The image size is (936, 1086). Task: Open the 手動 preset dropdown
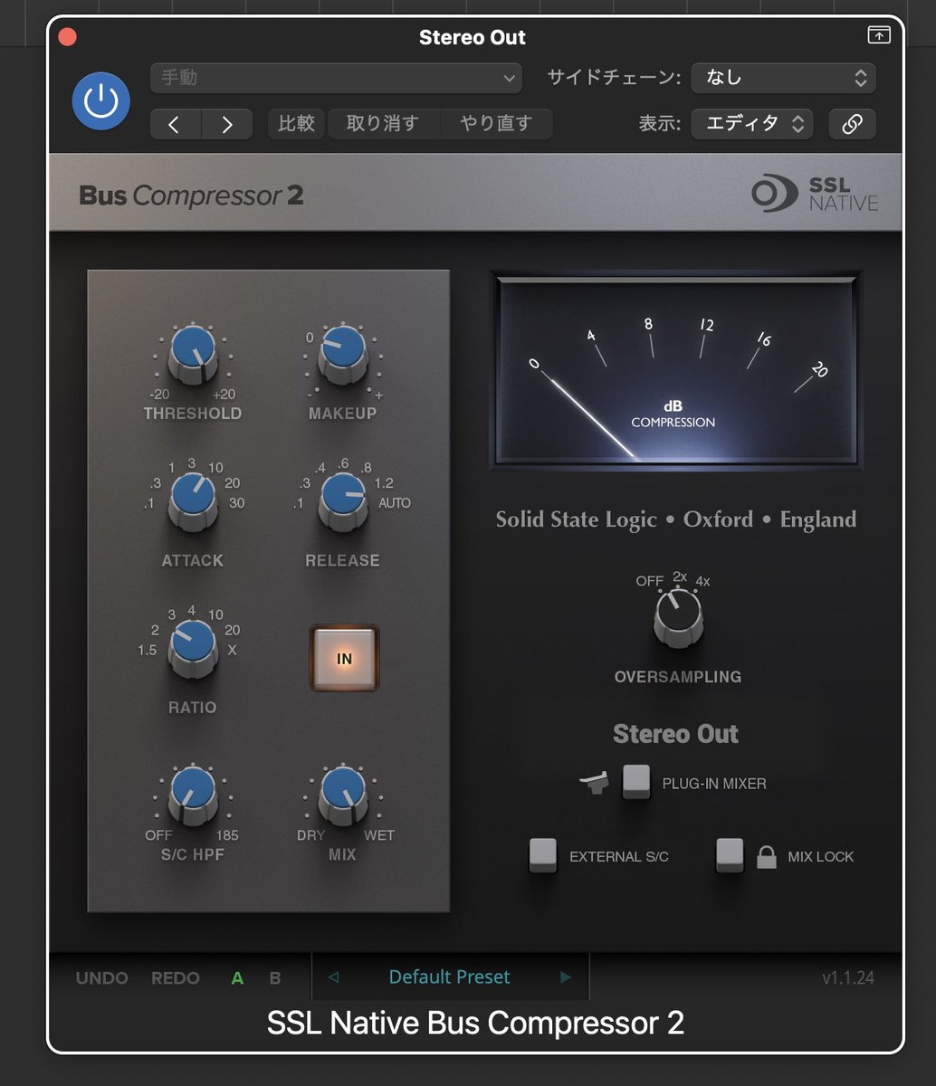(336, 78)
